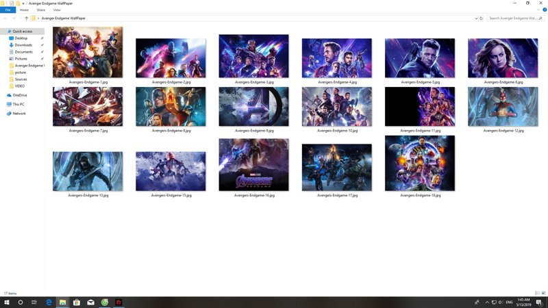Select thumbnail Avengers-Endgame-16.jpg title poster
548x308 pixels.
253,165
